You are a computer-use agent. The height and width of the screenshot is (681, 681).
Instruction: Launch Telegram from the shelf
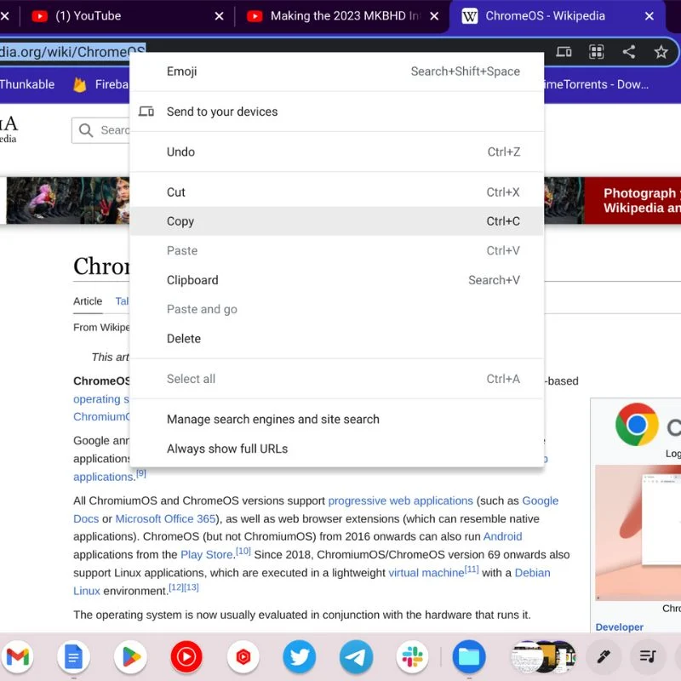pos(356,656)
